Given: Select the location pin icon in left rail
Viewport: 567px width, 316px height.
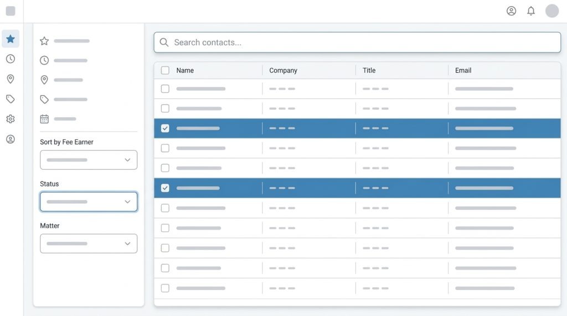Looking at the screenshot, I should coord(11,79).
